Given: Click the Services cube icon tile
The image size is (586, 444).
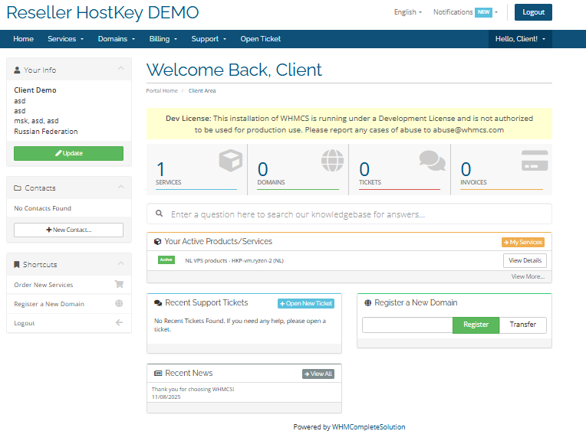Looking at the screenshot, I should [x=230, y=162].
